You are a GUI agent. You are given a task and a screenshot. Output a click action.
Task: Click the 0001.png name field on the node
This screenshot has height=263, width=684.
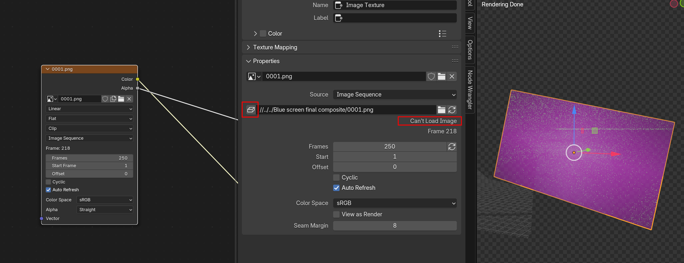[80, 99]
